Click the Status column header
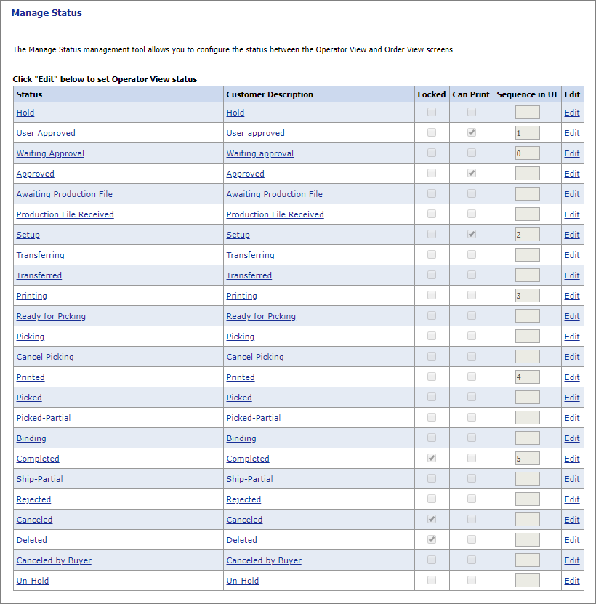Viewport: 596px width, 604px height. click(x=29, y=94)
